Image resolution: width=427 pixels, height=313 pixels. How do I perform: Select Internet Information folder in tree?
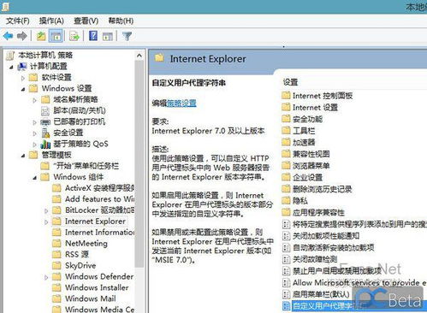(x=93, y=233)
